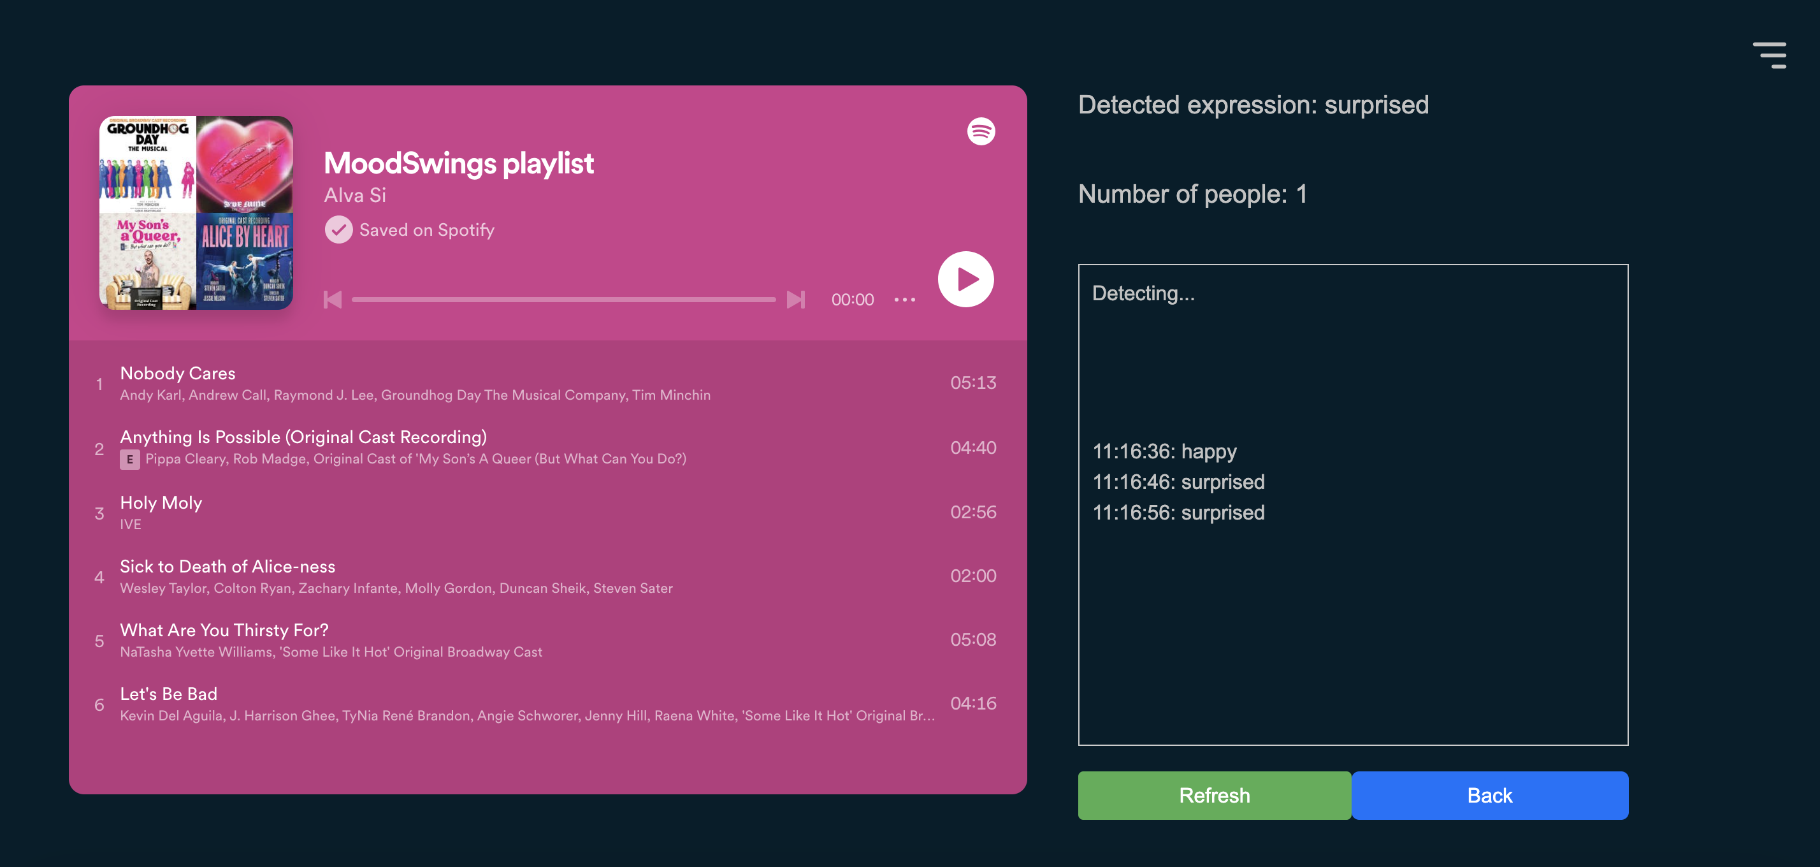This screenshot has height=867, width=1820.
Task: Select Anything Is Possible track
Action: 303,437
